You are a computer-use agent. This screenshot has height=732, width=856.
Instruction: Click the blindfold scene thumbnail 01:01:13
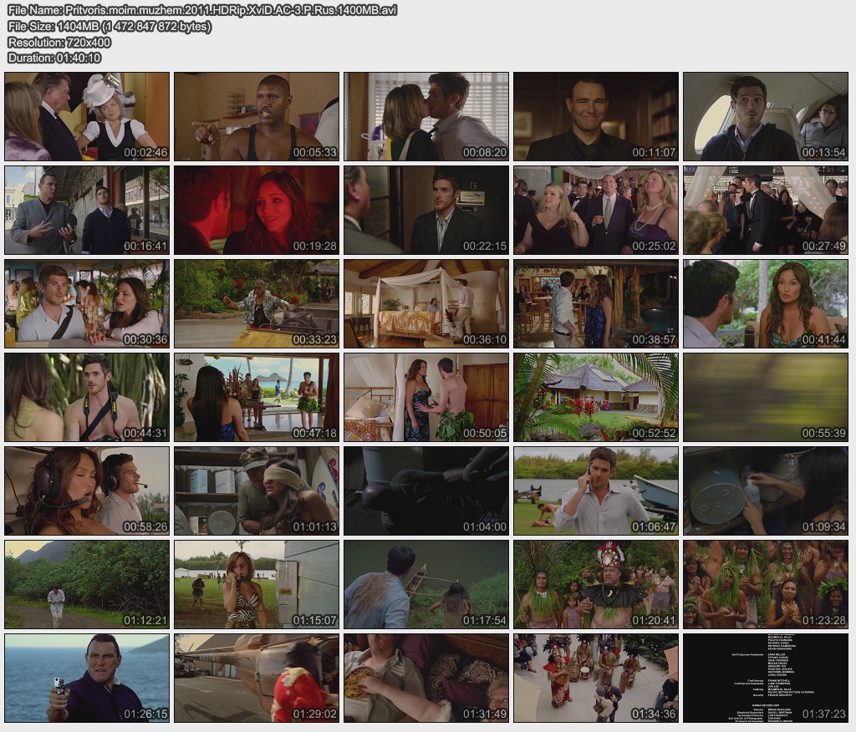[x=257, y=491]
